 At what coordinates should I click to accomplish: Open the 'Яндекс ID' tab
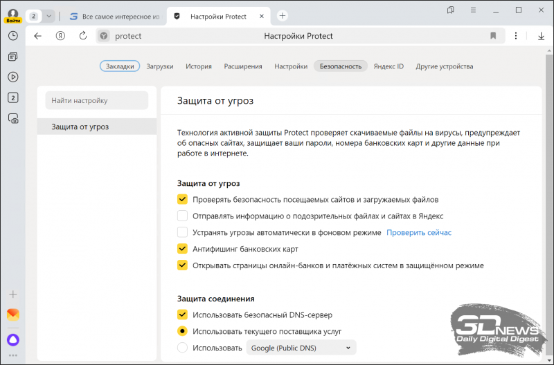coord(388,66)
